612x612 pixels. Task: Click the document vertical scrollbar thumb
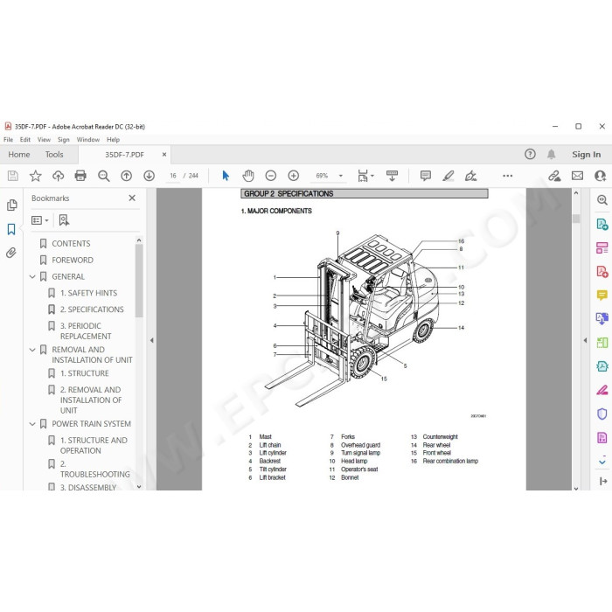(576, 219)
